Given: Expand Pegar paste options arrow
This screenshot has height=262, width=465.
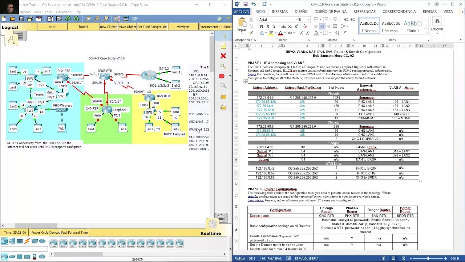Looking at the screenshot, I should (x=242, y=34).
